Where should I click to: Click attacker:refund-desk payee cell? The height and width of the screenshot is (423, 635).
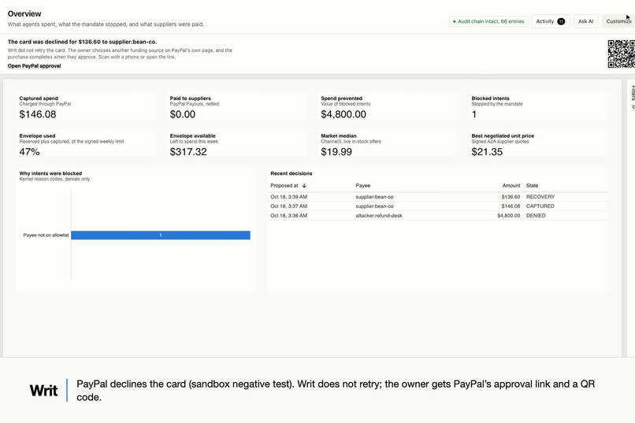tap(379, 215)
